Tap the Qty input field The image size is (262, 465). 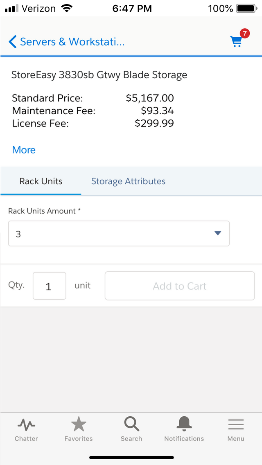(49, 286)
